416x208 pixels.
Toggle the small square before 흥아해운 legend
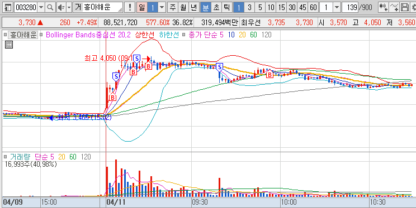pos(5,35)
